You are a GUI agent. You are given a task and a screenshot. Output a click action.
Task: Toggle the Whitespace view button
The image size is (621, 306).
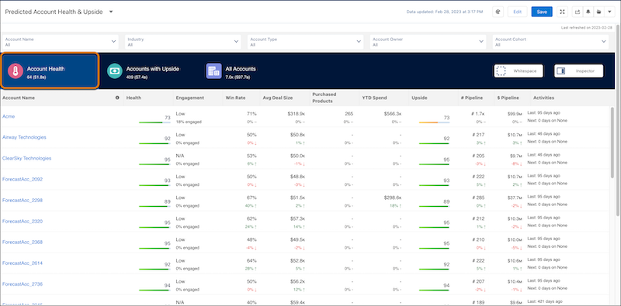click(519, 71)
